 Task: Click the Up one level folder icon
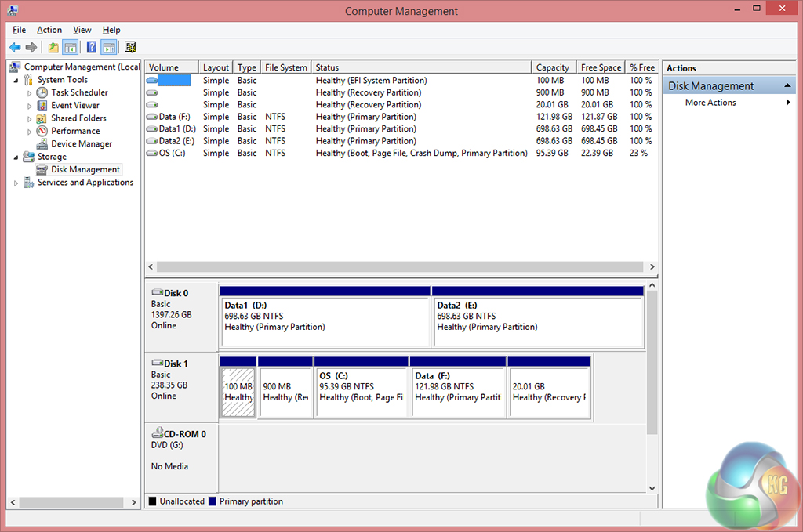pos(53,48)
